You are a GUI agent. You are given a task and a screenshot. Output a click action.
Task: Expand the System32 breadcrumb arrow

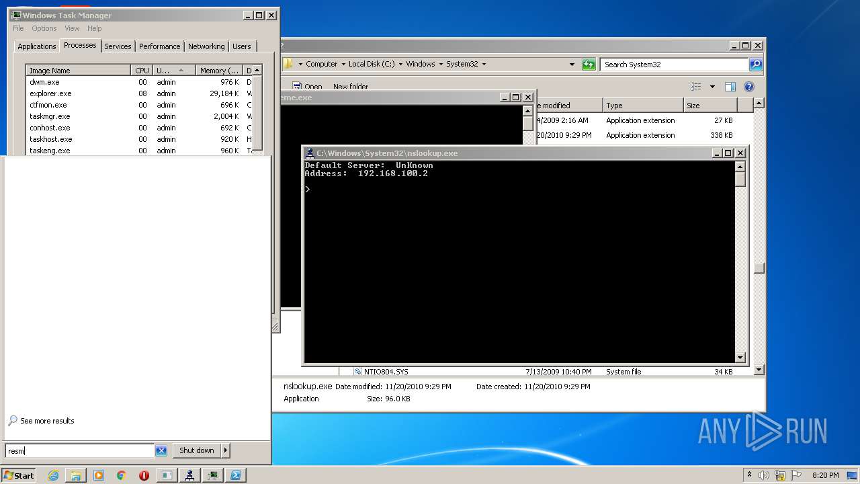484,65
